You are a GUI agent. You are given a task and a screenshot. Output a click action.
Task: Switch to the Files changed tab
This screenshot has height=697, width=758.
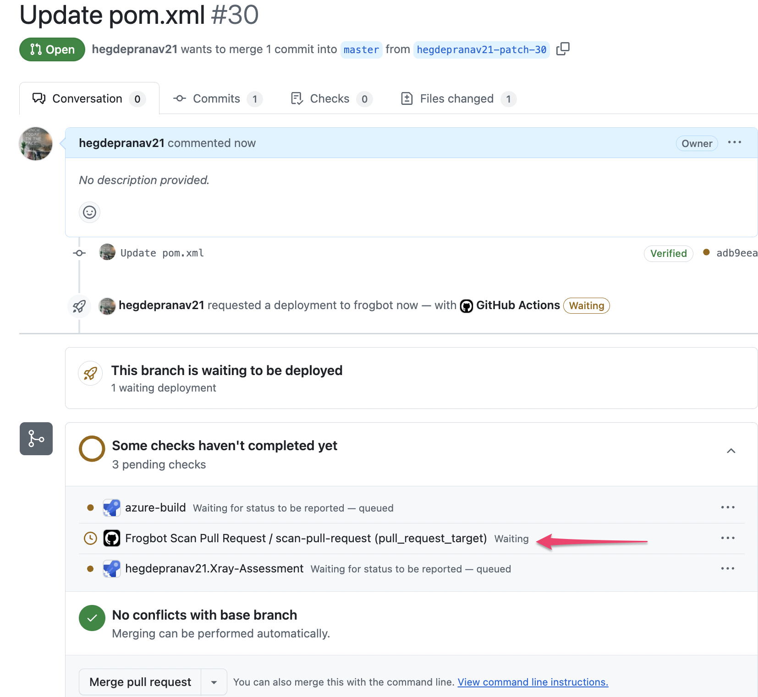tap(457, 99)
